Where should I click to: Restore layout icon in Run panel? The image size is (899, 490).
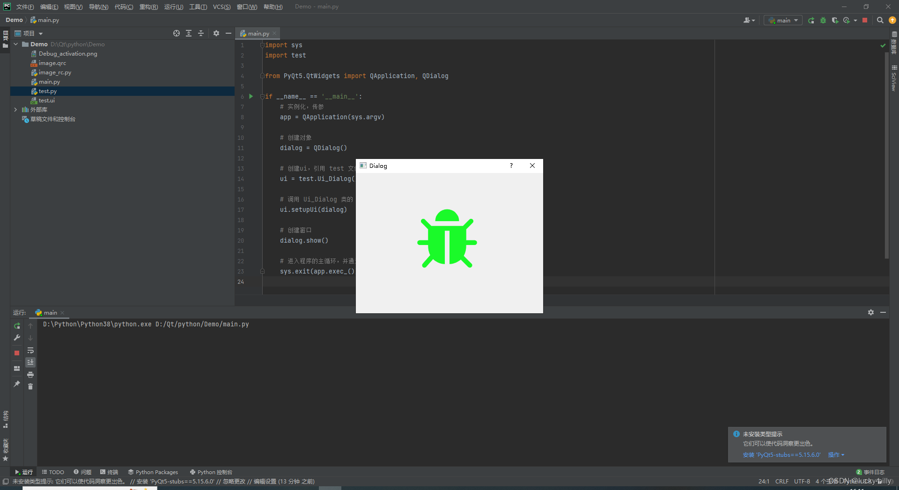17,368
